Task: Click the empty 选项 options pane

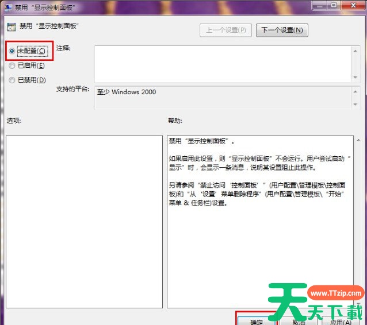Action: tap(84, 222)
